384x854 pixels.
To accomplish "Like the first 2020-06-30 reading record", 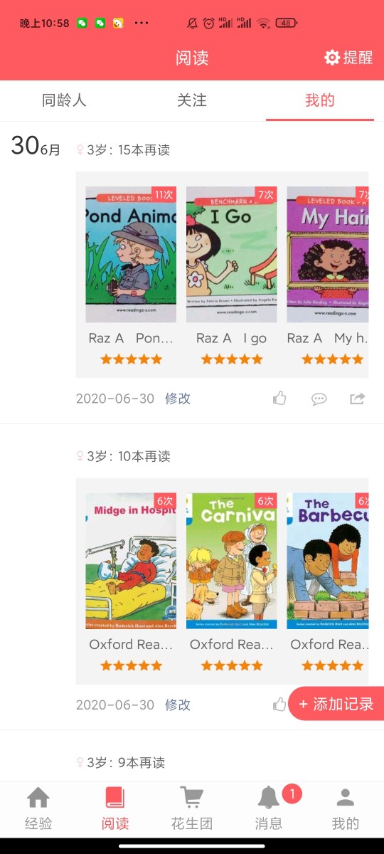I will [x=279, y=399].
